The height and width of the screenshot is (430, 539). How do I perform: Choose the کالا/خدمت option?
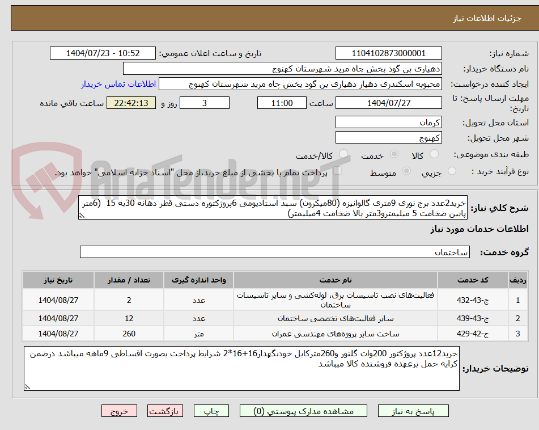[x=343, y=154]
